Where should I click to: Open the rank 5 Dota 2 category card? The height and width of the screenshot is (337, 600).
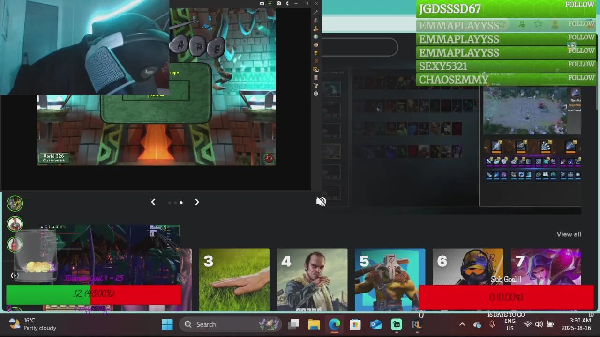[390, 279]
